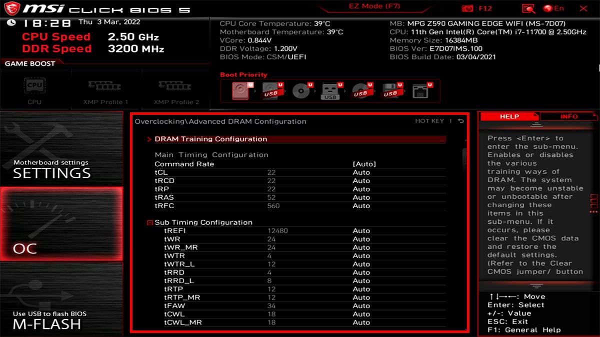Select the tCWL_MR Auto value field
The height and width of the screenshot is (337, 600).
[361, 323]
